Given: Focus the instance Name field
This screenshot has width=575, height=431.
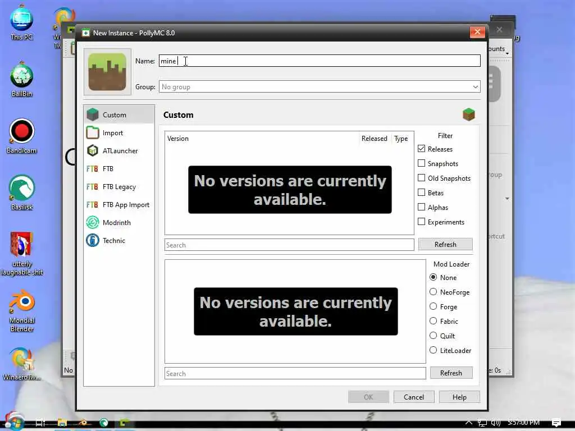Looking at the screenshot, I should pos(320,61).
